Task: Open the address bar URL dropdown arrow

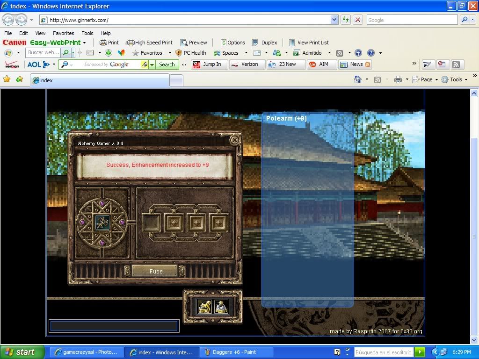Action: click(x=334, y=20)
